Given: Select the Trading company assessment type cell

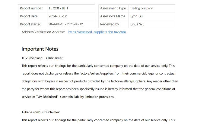Looking at the screenshot, I should pos(152,8).
